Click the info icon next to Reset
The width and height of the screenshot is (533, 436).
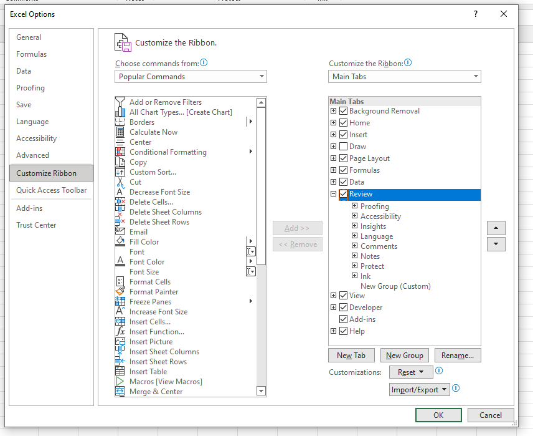coord(439,371)
